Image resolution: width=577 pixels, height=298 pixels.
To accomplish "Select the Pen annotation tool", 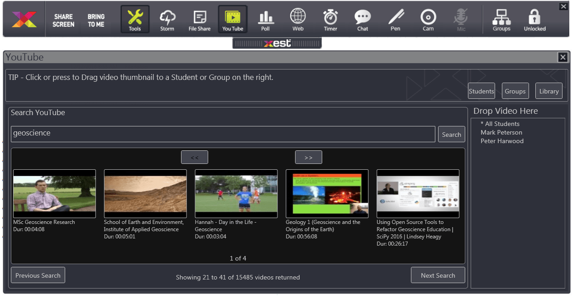I will 396,21.
